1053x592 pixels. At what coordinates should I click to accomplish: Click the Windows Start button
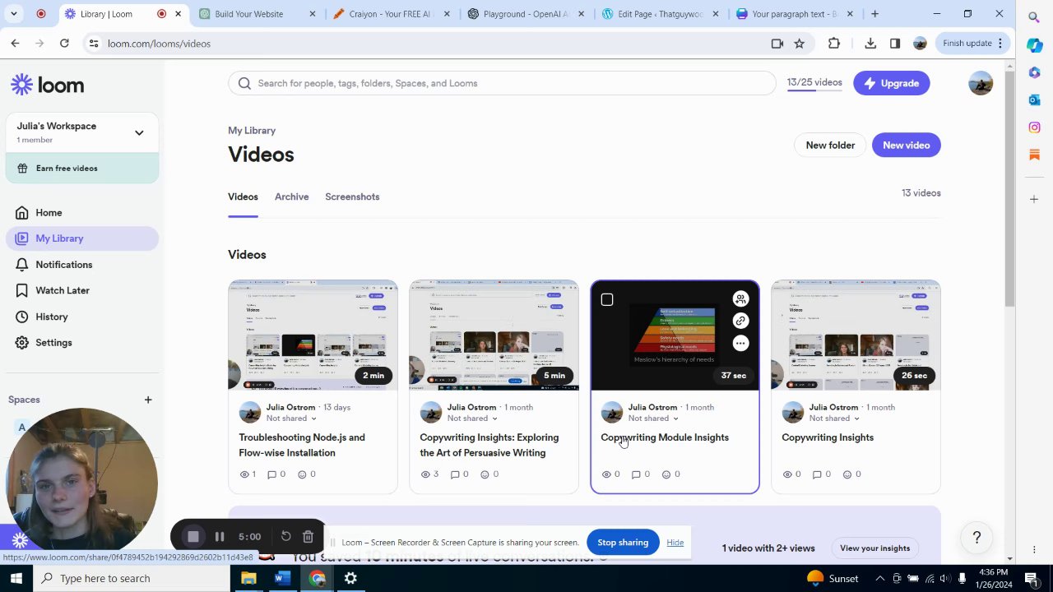(16, 578)
